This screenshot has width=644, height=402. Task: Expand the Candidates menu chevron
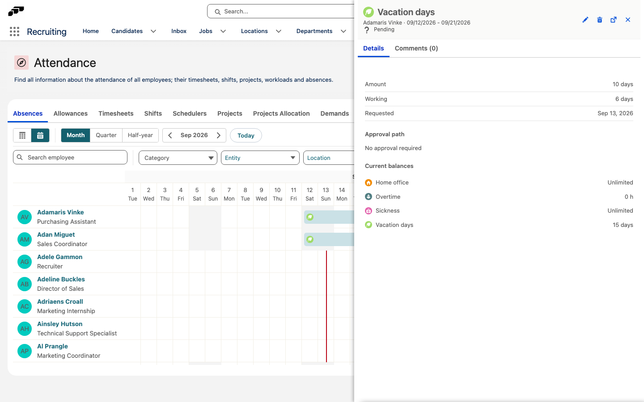(x=153, y=31)
